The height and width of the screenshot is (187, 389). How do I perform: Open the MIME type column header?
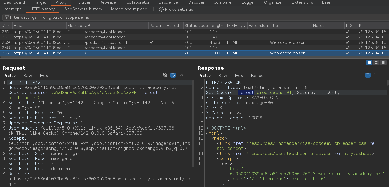[236, 26]
